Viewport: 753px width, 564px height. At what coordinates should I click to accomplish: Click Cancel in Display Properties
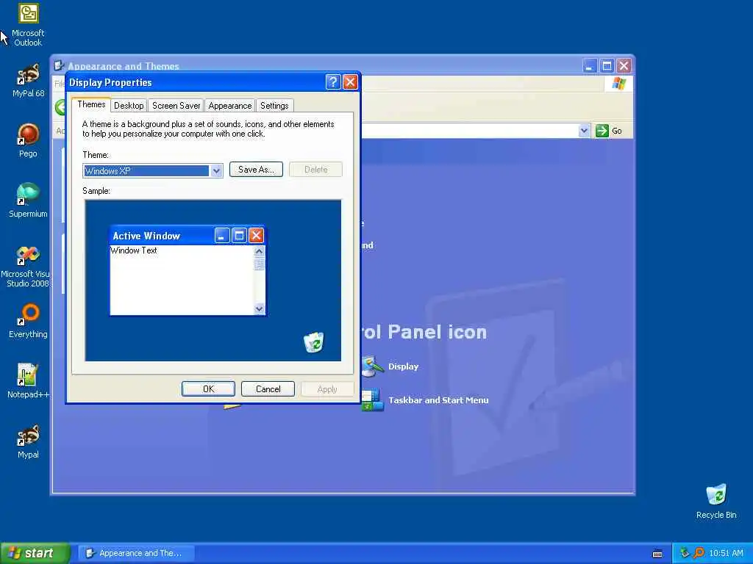click(268, 389)
